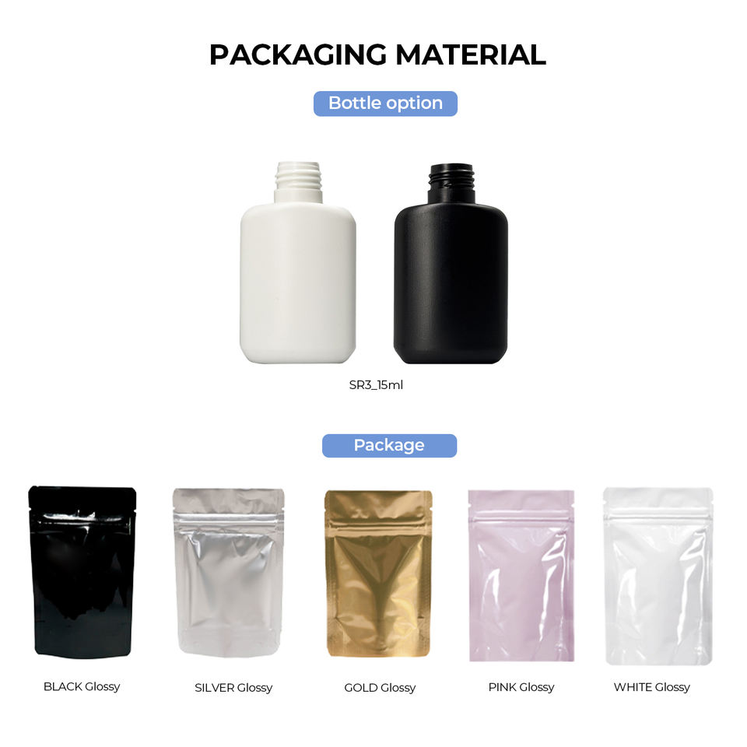The width and height of the screenshot is (747, 747).
Task: Select the silver glossy pouch image
Action: tap(228, 573)
